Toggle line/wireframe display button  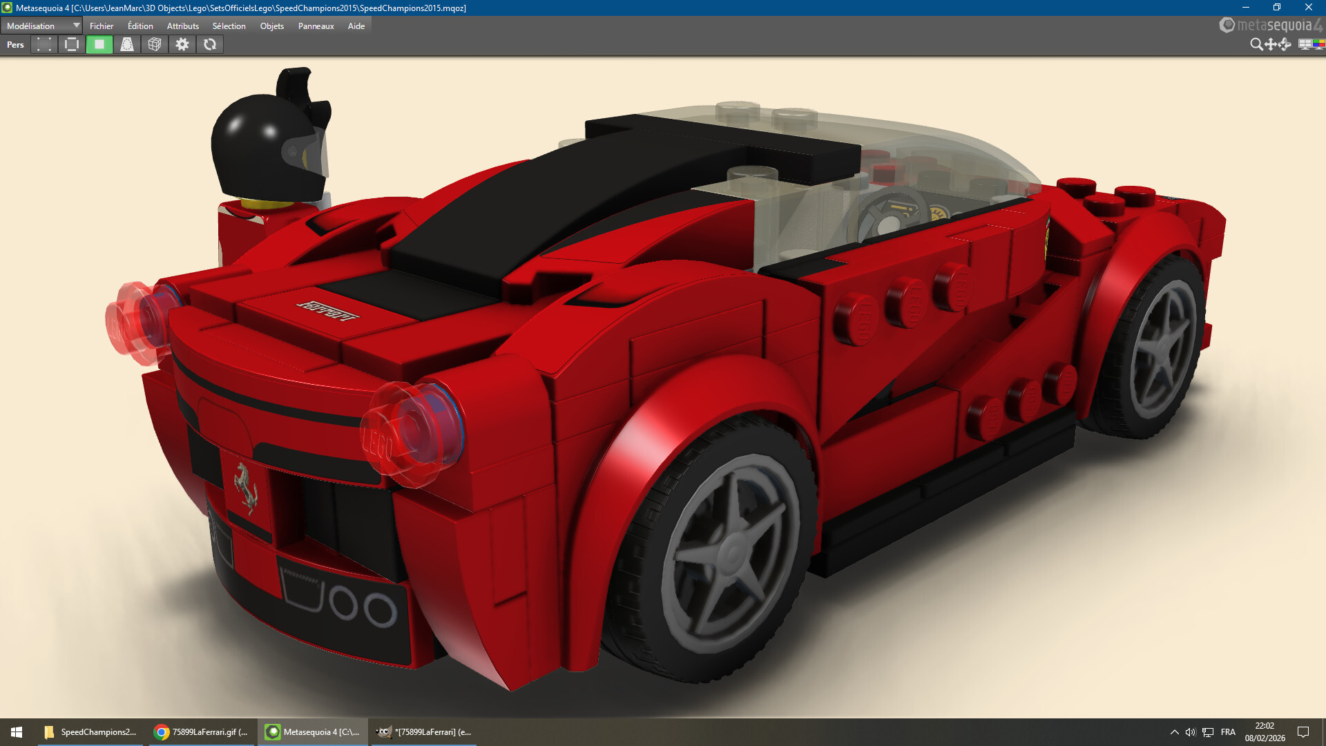[72, 44]
